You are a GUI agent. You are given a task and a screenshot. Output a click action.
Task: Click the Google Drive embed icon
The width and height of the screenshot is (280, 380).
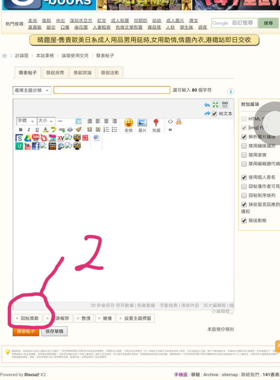27,138
